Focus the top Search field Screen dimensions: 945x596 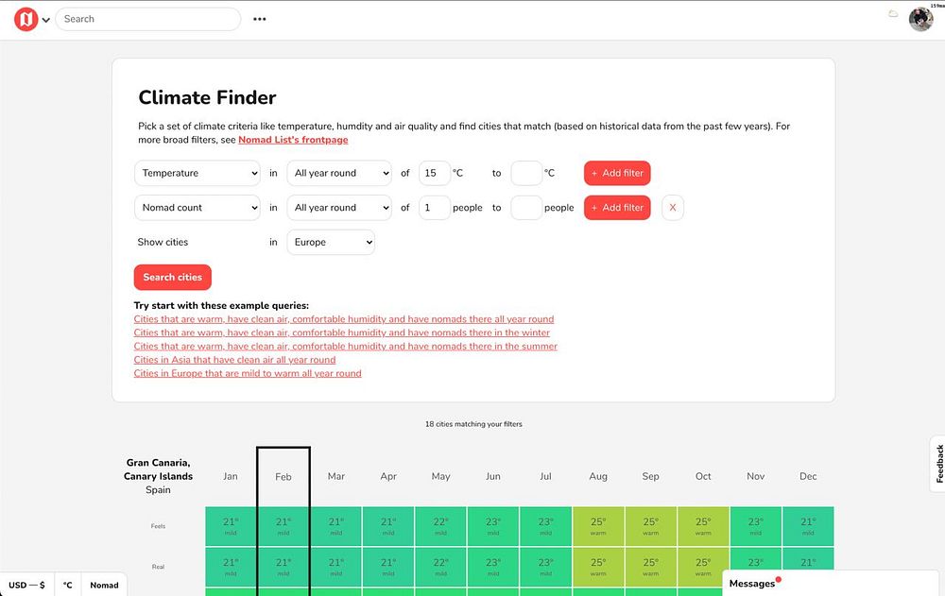(x=147, y=19)
